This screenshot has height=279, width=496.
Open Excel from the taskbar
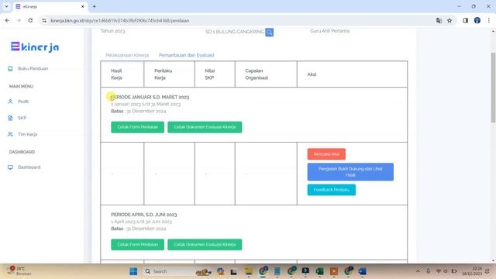pyautogui.click(x=320, y=271)
